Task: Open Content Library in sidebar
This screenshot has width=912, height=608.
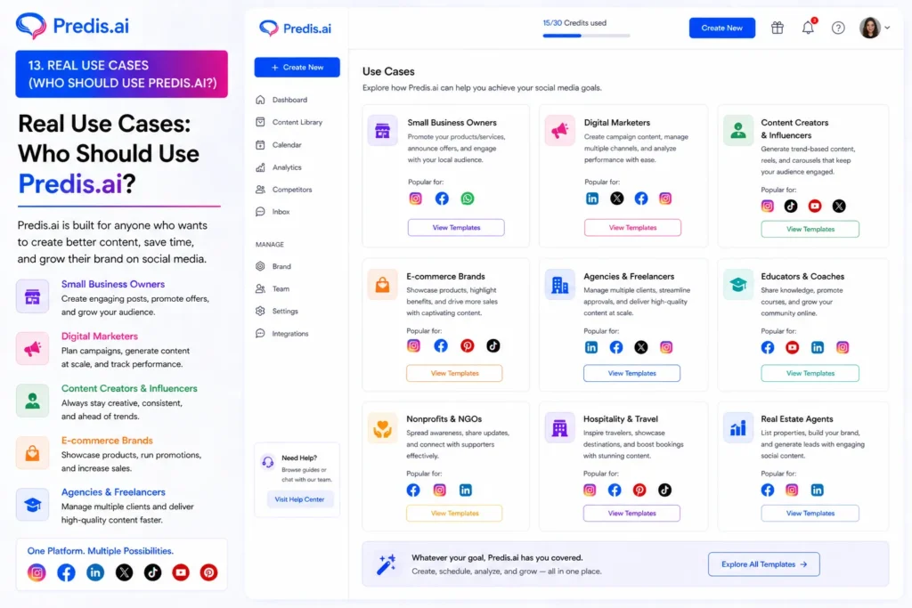Action: (289, 122)
